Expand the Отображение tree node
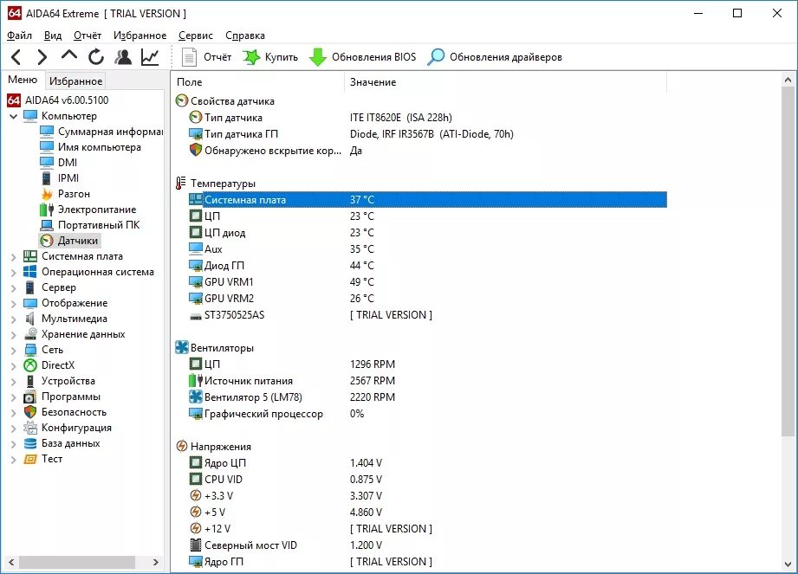The image size is (798, 574). pos(14,304)
